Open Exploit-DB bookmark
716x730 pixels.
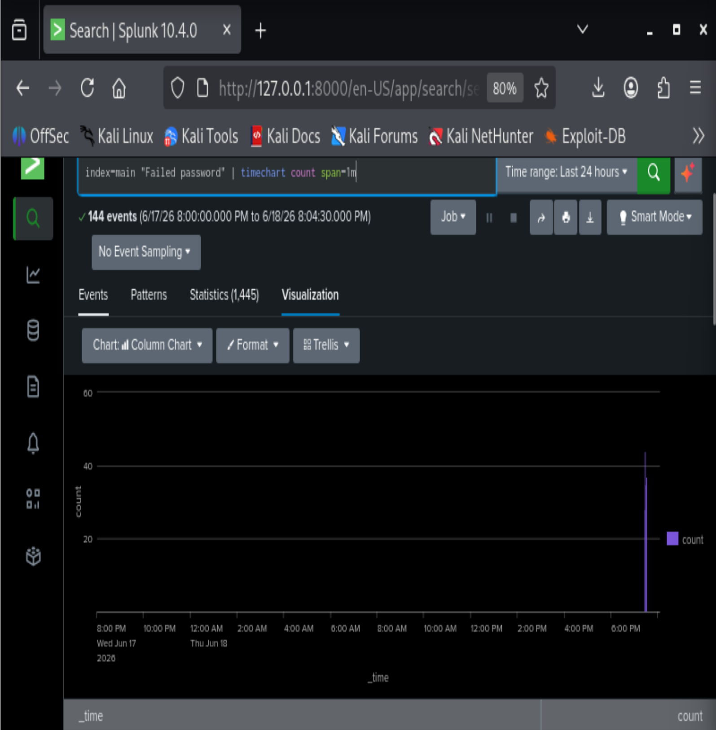click(584, 136)
